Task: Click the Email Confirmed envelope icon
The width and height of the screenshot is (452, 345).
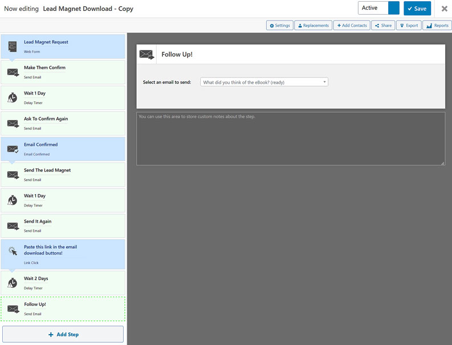Action: [x=13, y=149]
